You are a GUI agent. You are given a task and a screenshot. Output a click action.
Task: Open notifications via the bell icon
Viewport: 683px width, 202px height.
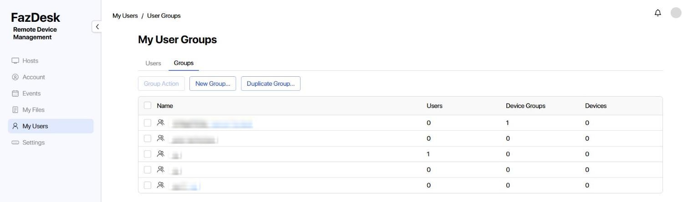pos(658,13)
